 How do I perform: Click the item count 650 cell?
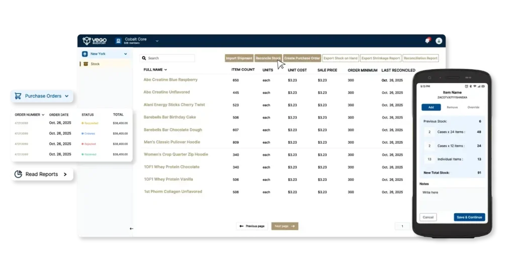pyautogui.click(x=235, y=80)
